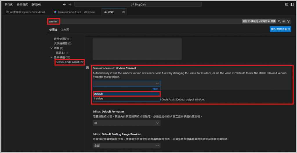297x153 pixels.
Task: Click Editor: Default Folding Range Provider title
Action: click(117, 134)
